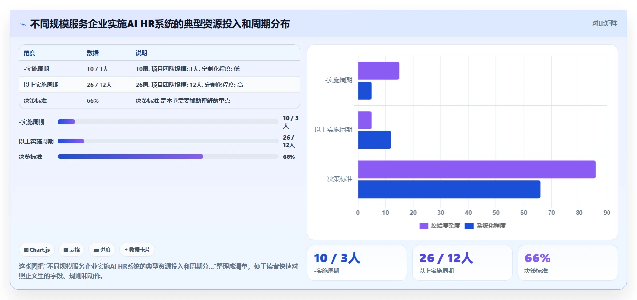The image size is (637, 300).
Task: Click the blue bar for -实施周期
Action: pos(364,90)
